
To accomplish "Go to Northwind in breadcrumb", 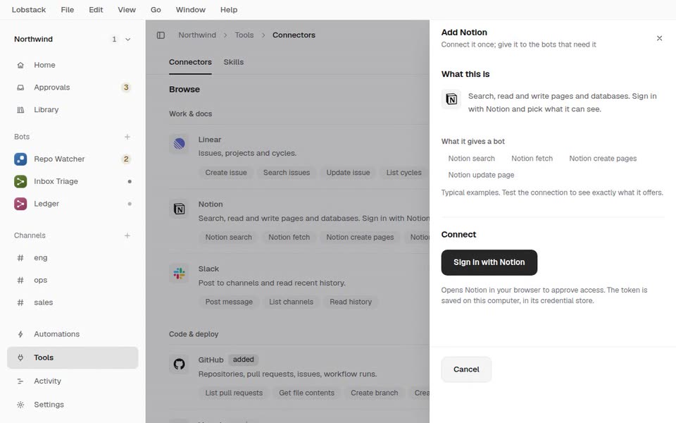I will coord(197,35).
